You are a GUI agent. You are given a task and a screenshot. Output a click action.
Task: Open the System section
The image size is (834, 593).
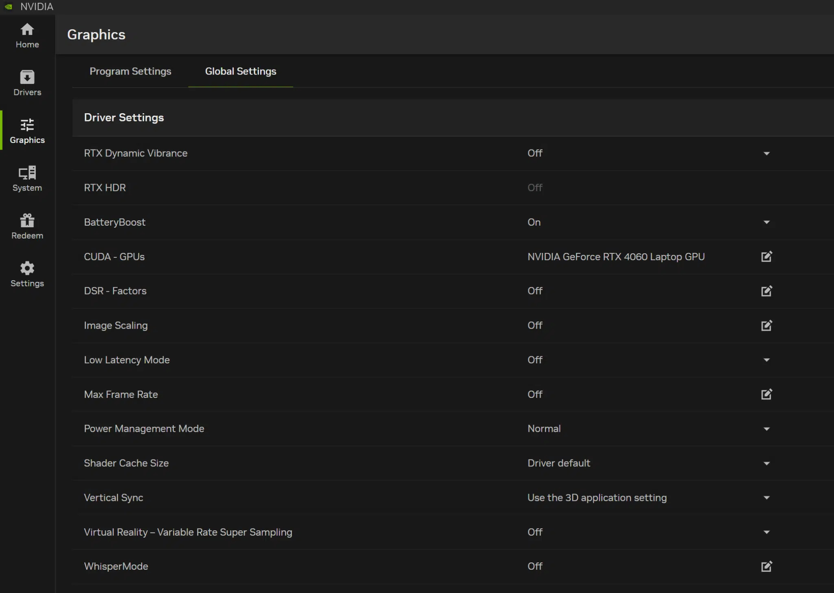(x=27, y=178)
